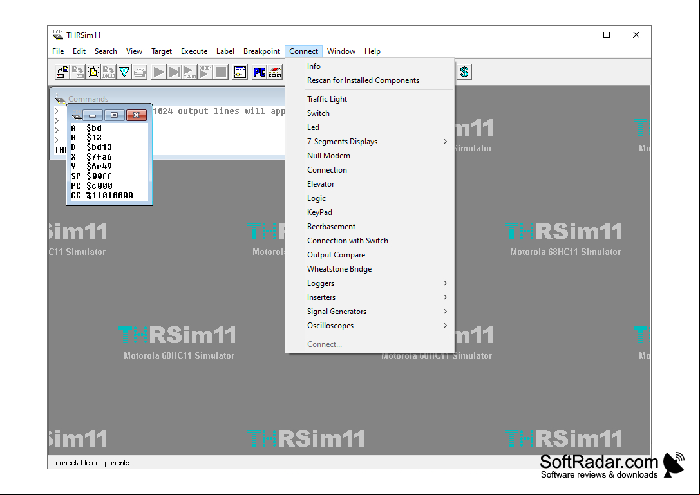The height and width of the screenshot is (495, 700).
Task: Click the CPU registers window chip icon
Action: coord(77,115)
